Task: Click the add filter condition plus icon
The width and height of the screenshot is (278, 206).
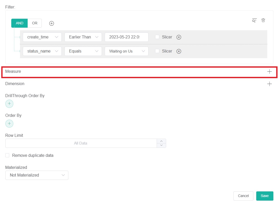Action: 51,23
